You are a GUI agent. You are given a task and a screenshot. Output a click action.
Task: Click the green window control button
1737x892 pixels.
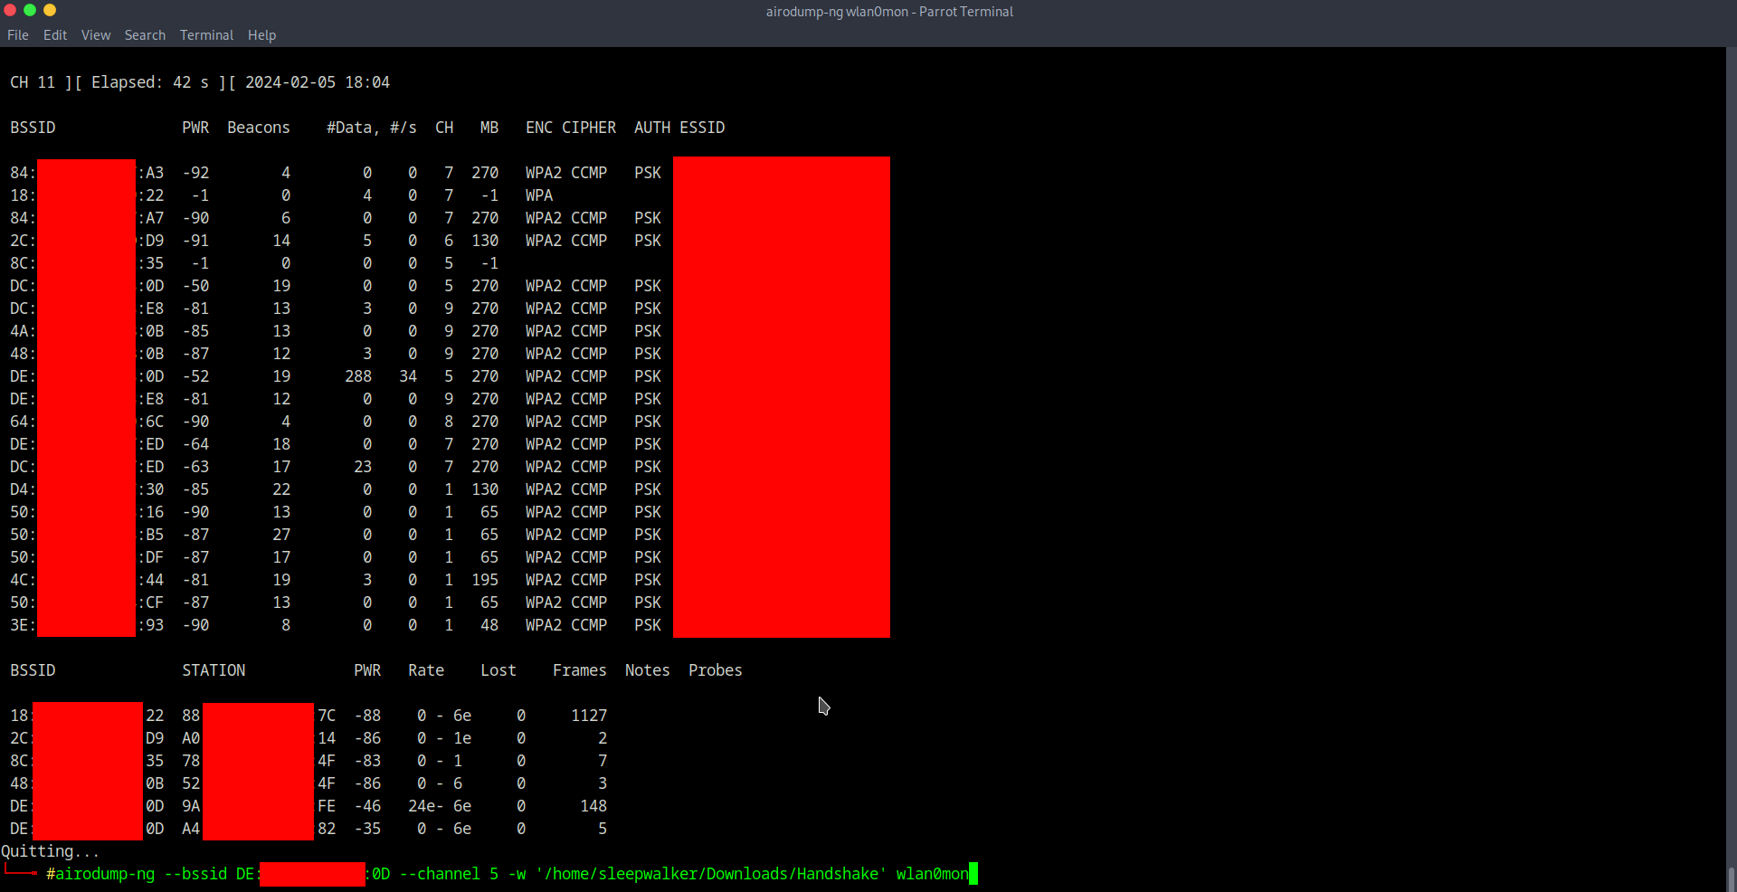pos(30,10)
